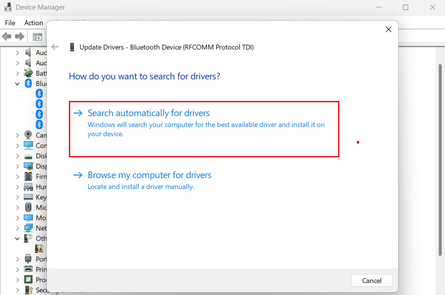The height and width of the screenshot is (295, 445).
Task: Select the Cameras webcam icon
Action: 28,134
